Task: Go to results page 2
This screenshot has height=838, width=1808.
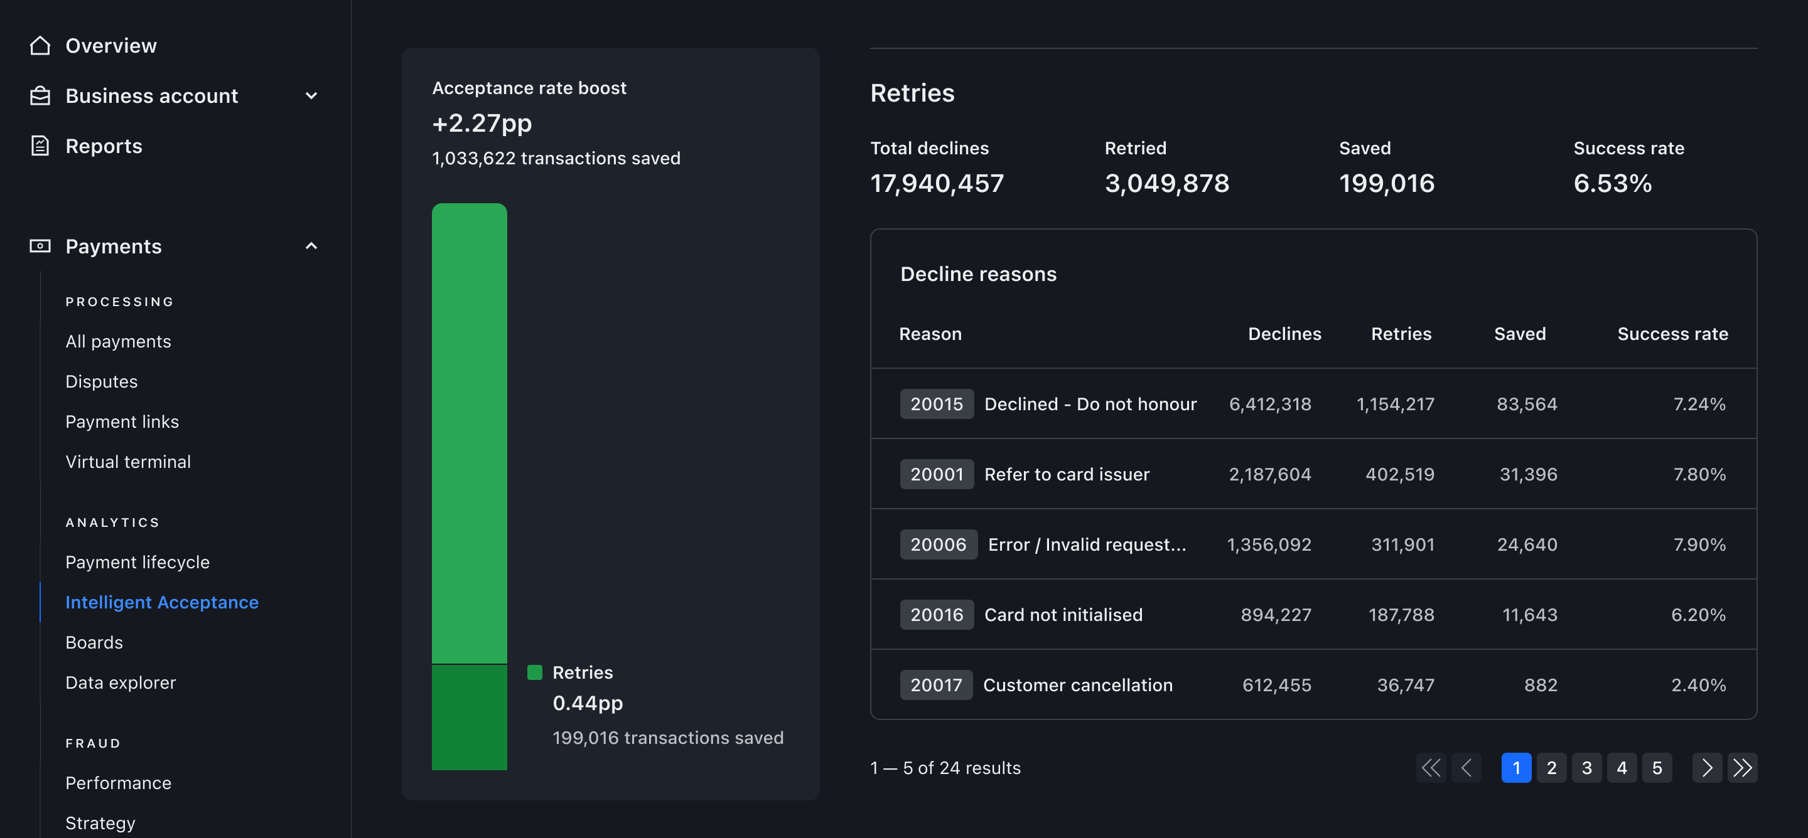Action: [x=1551, y=767]
